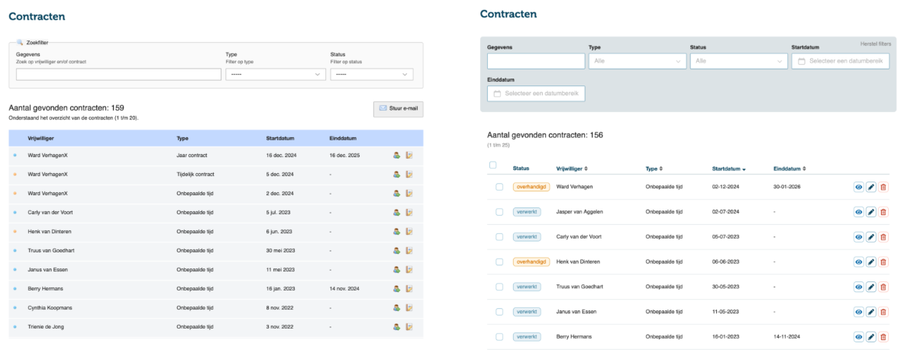Click the trash icon in the 05-07-2023 row

(884, 236)
